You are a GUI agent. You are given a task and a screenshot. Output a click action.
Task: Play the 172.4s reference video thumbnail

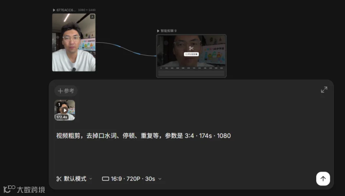(65, 110)
